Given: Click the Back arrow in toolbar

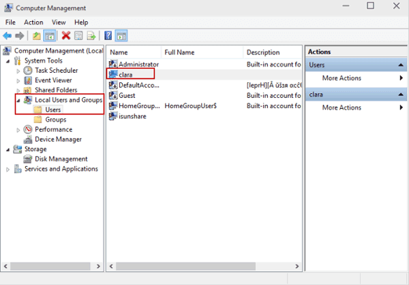Looking at the screenshot, I should click(x=7, y=35).
